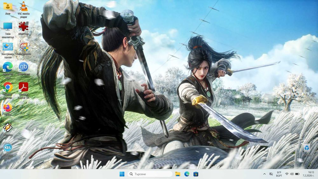Open the Windows Start menu
The height and width of the screenshot is (179, 318).
coord(122,174)
